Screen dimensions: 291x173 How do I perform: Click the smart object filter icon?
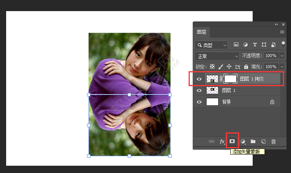273,45
